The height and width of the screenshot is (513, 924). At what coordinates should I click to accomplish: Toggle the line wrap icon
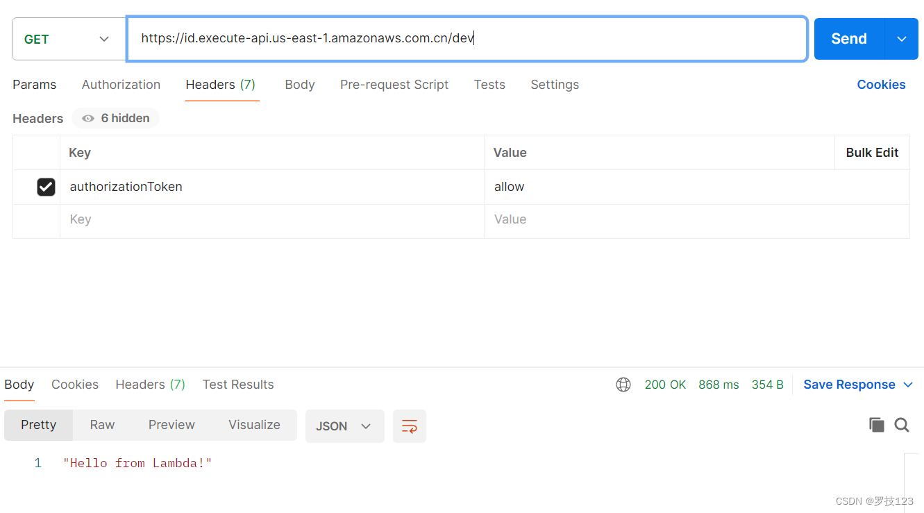click(x=410, y=426)
